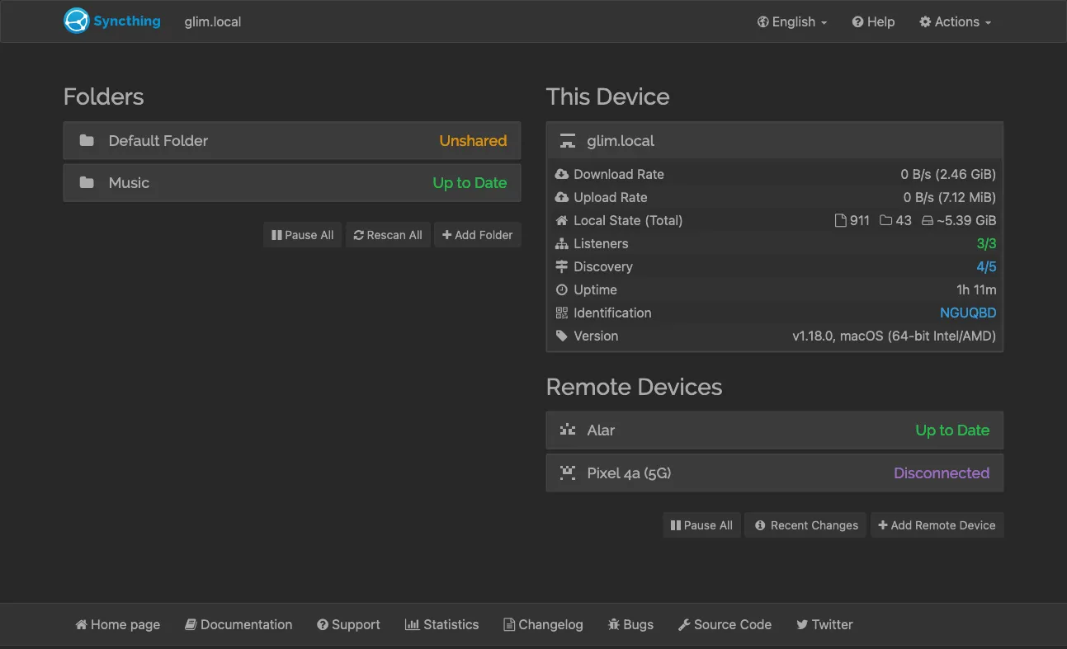Click the Listeners network icon
The height and width of the screenshot is (649, 1067).
[563, 243]
